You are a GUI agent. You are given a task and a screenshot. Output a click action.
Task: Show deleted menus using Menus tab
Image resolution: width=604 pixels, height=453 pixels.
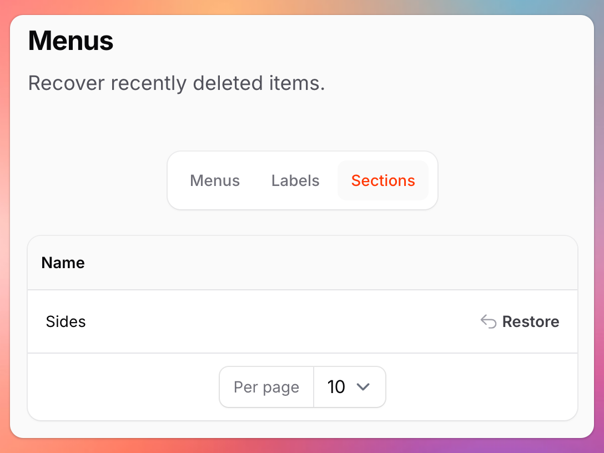(215, 180)
